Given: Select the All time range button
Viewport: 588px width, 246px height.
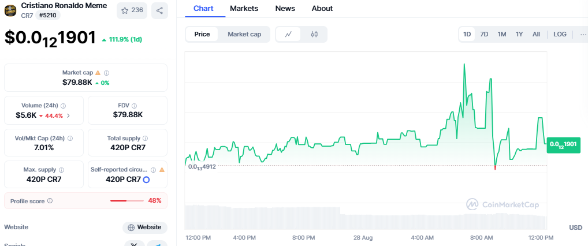Looking at the screenshot, I should pyautogui.click(x=536, y=34).
